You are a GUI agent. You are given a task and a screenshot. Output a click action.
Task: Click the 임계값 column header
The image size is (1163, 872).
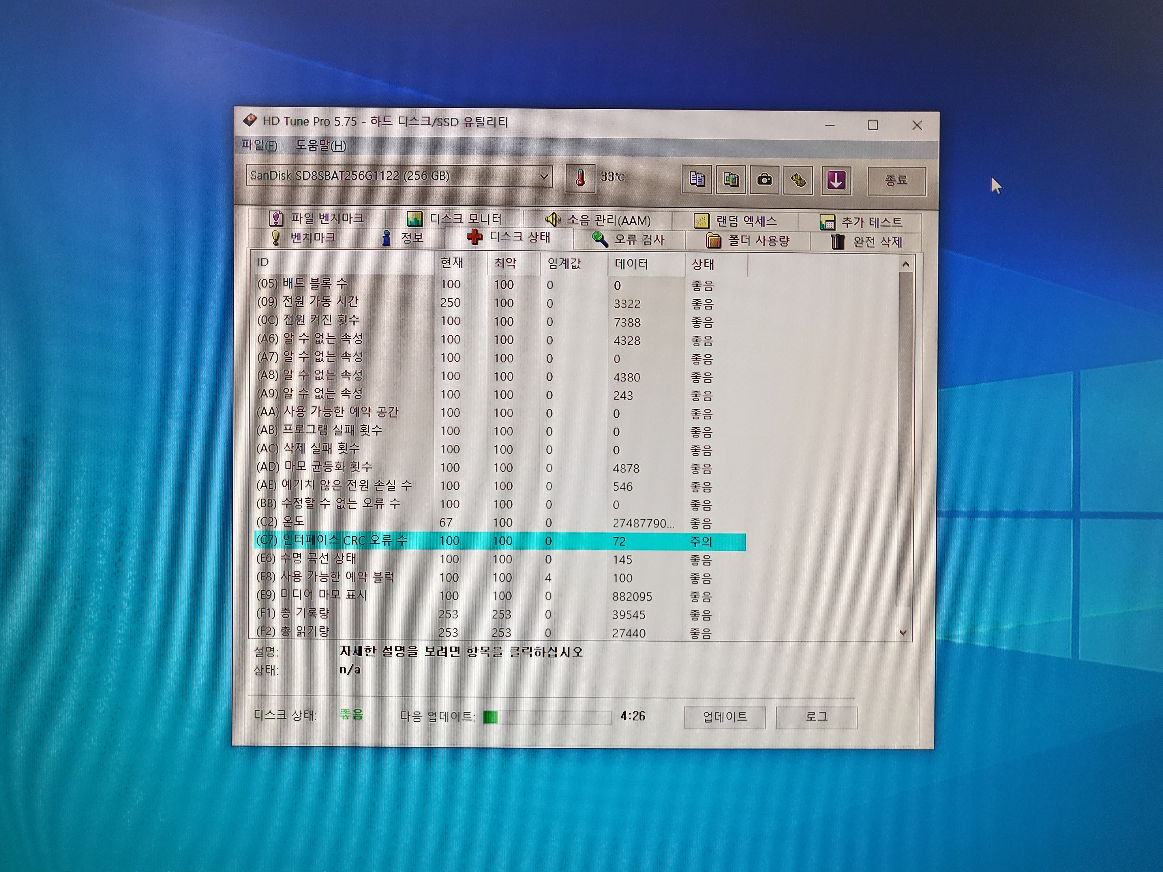[x=574, y=264]
